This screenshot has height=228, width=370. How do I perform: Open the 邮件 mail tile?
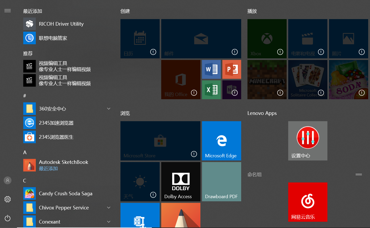201,39
